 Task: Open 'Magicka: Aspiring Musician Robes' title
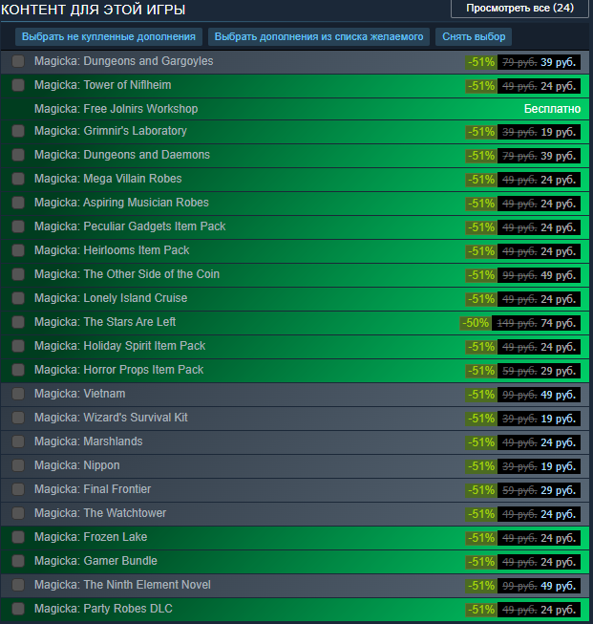pos(121,203)
